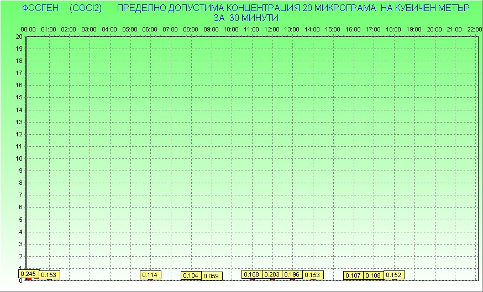This screenshot has height=292, width=483.
Task: Click the 6 tick label on y-axis
Action: pyautogui.click(x=20, y=208)
